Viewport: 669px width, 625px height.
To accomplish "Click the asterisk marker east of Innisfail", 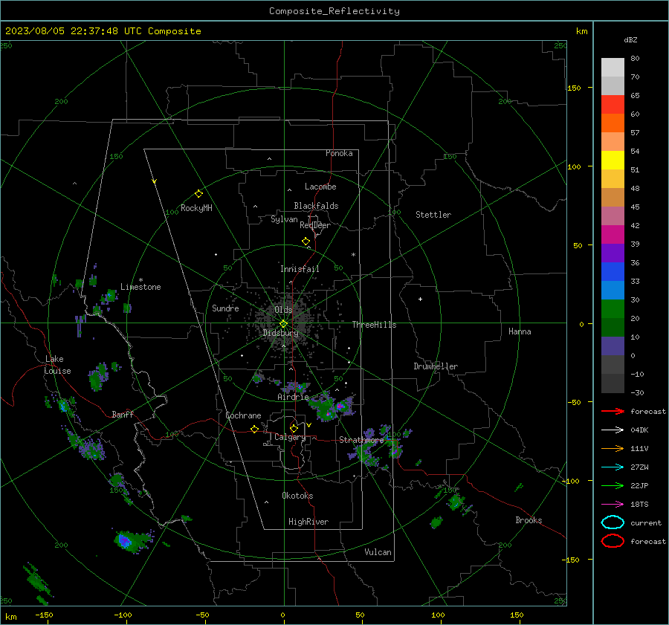I will (353, 255).
